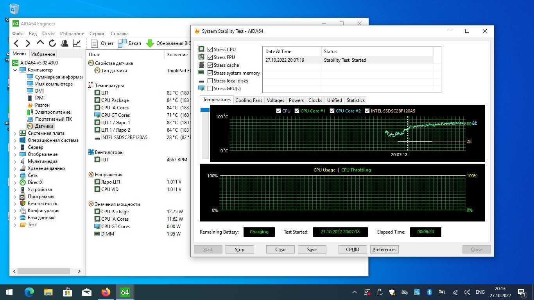Image resolution: width=534 pixels, height=300 pixels.
Task: Open Mail from the taskbar
Action: (x=86, y=292)
